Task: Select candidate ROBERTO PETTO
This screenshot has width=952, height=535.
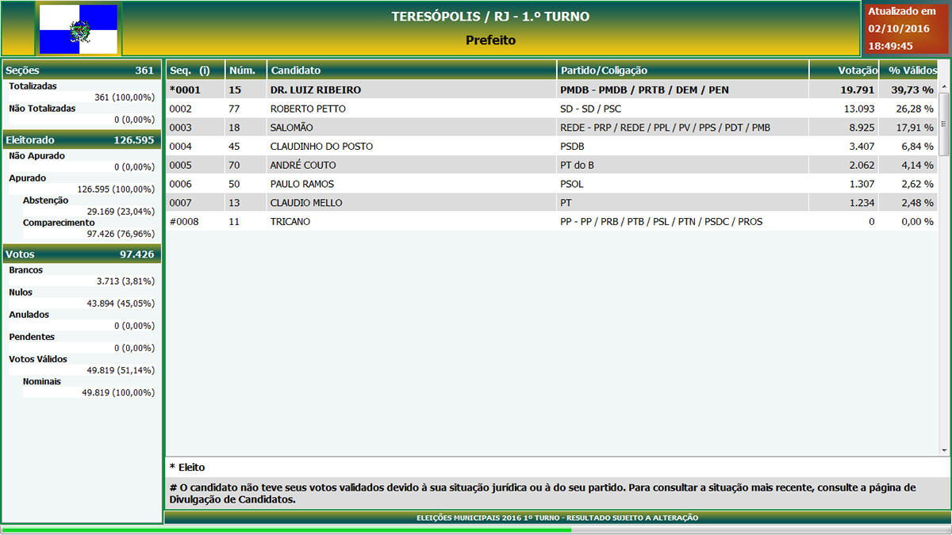Action: [308, 109]
